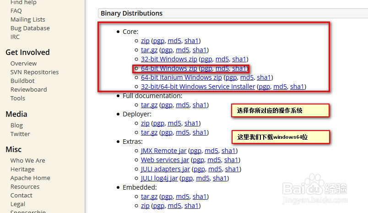Open sha1 for Embedded zip
Screen dimensions: 368x213
point(191,206)
